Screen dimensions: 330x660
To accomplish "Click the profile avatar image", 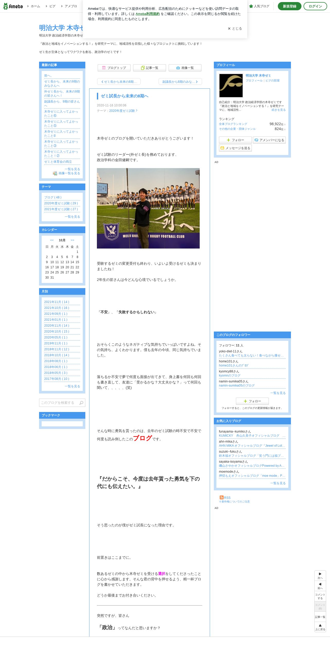I will pyautogui.click(x=231, y=86).
